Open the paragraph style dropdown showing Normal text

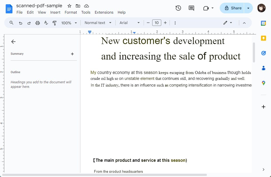coord(98,23)
